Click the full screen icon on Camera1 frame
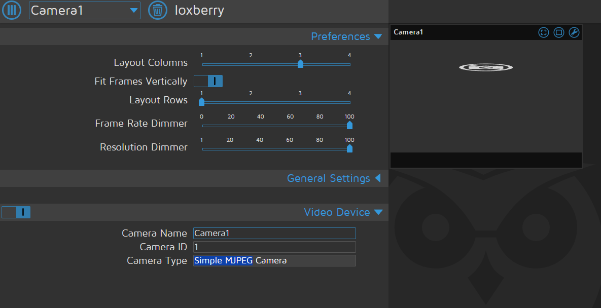 (x=544, y=32)
